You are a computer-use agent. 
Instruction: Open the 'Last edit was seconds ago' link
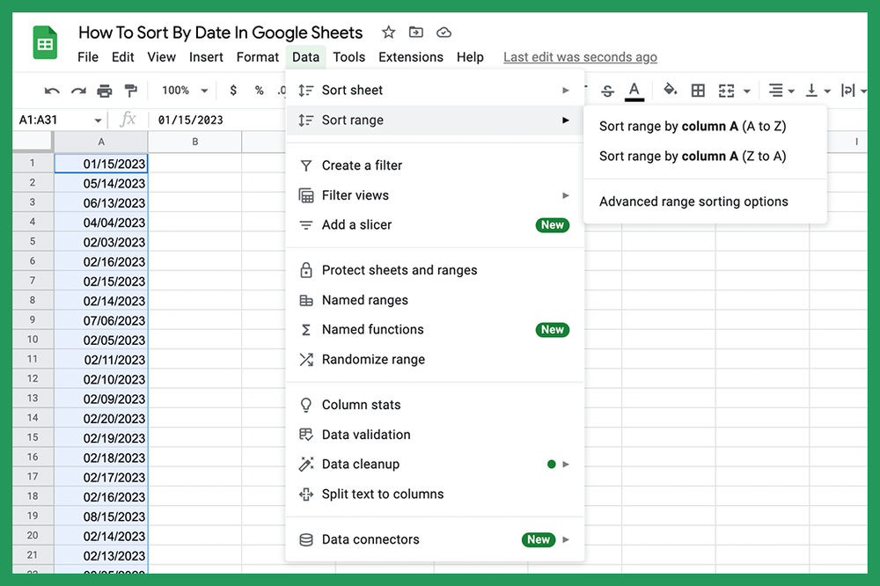tap(580, 57)
